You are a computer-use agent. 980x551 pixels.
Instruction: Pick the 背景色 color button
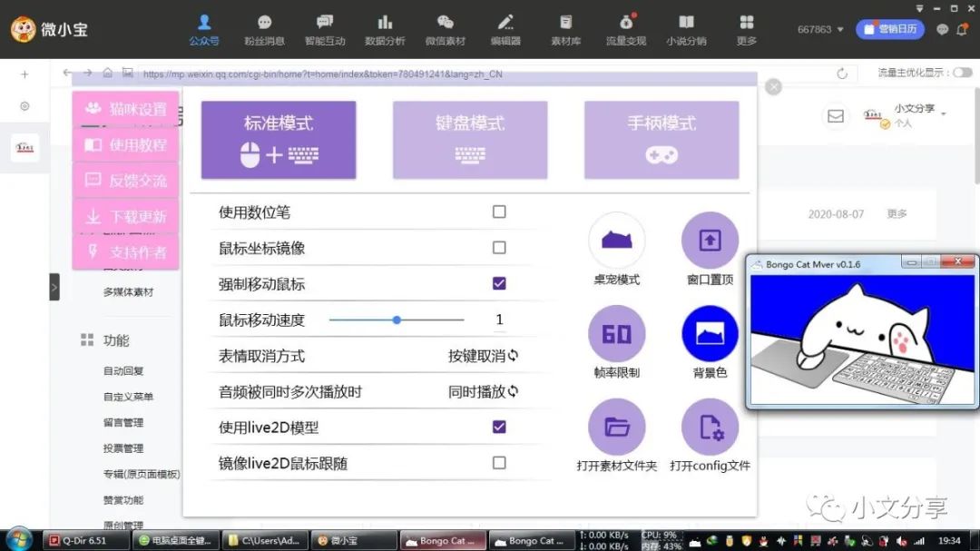[x=710, y=333]
